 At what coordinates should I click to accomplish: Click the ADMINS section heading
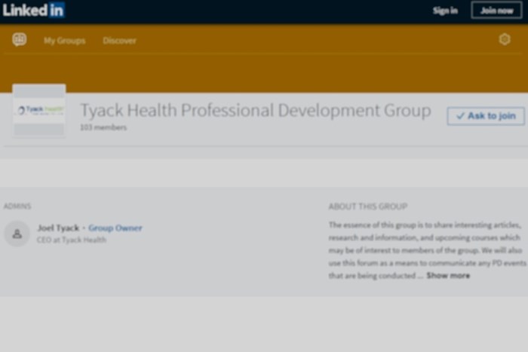17,207
